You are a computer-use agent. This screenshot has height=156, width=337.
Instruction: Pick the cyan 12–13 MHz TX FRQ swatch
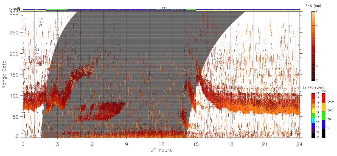coord(313,120)
